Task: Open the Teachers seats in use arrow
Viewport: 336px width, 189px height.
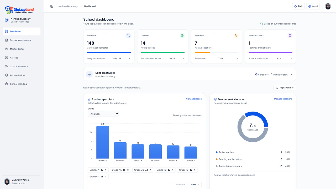Action: pyautogui.click(x=237, y=59)
